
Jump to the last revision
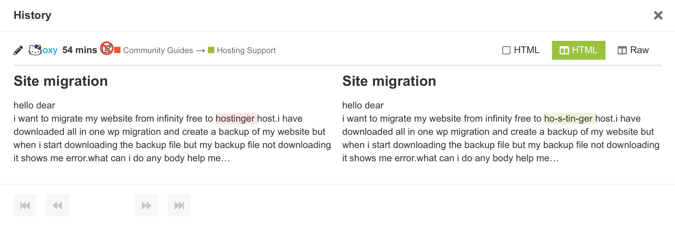(179, 206)
